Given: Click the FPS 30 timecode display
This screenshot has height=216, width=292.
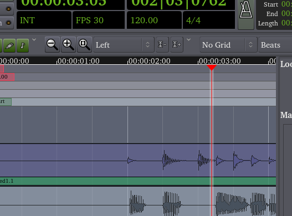Looking at the screenshot, I should click(x=99, y=20).
